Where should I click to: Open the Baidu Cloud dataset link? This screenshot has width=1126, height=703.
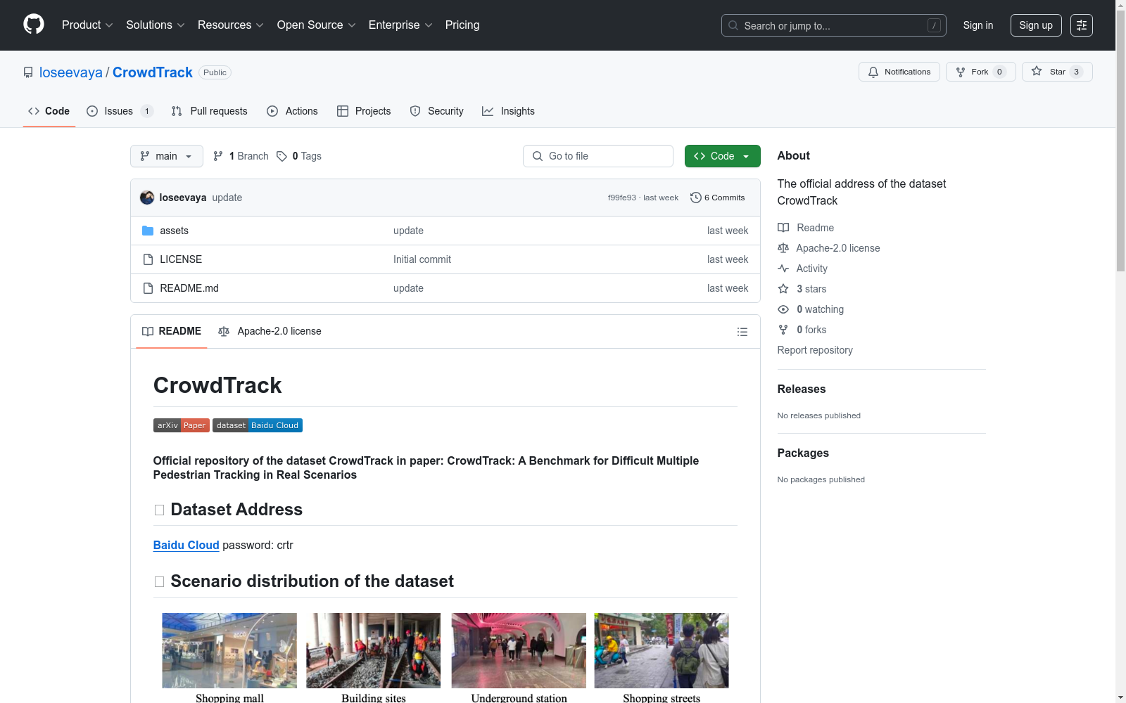[x=186, y=545]
